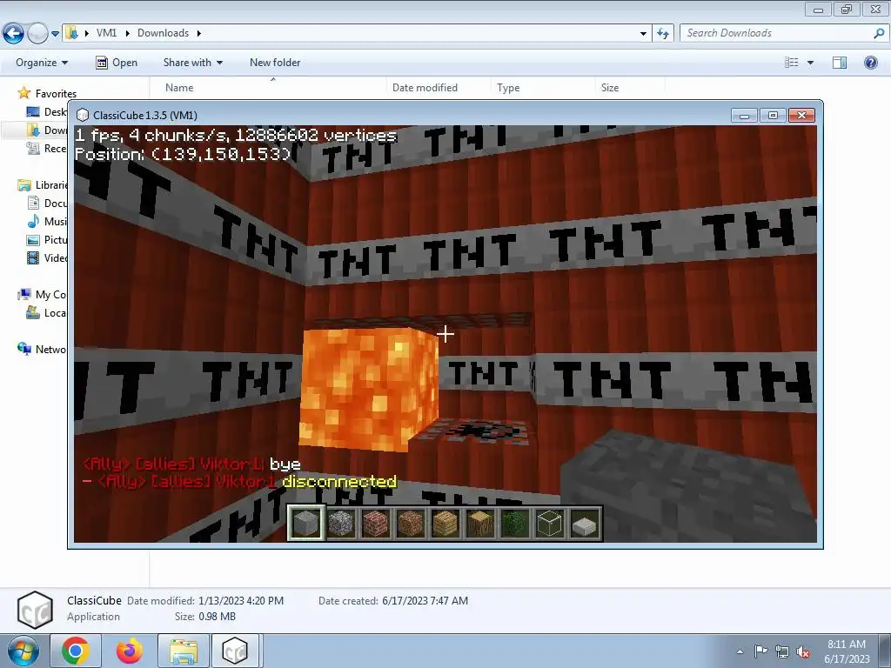Click the Open toolbar button

pyautogui.click(x=117, y=63)
